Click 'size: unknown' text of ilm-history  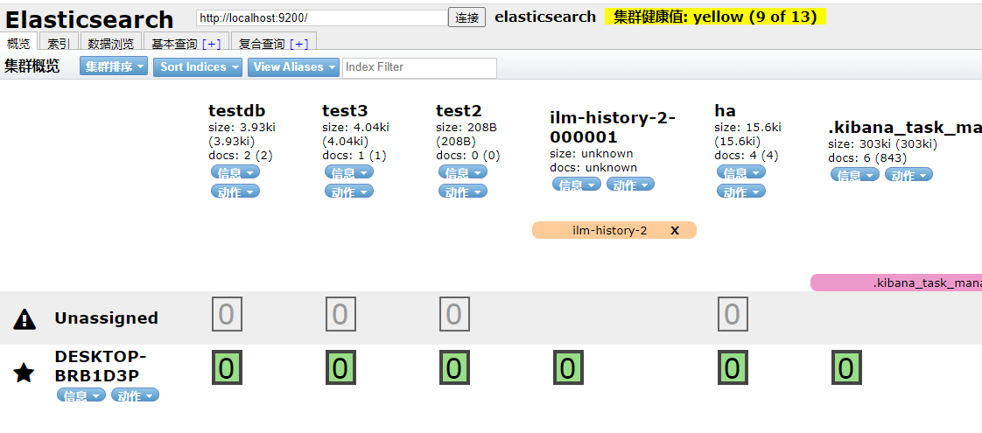(x=591, y=153)
